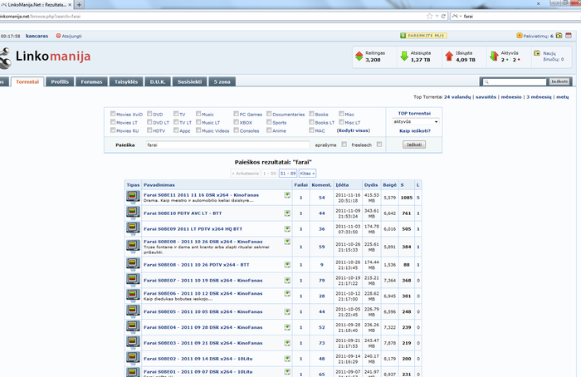The height and width of the screenshot is (377, 581).
Task: Click the header quick search field
Action: (x=515, y=81)
